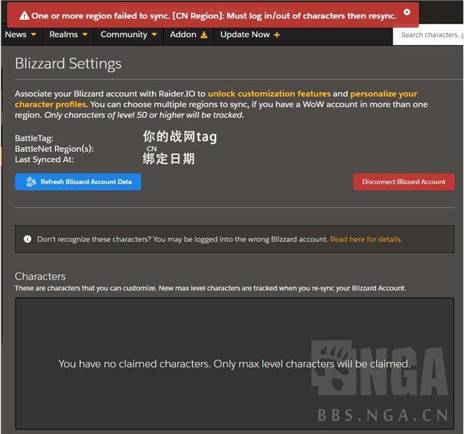The height and width of the screenshot is (434, 464).
Task: Click the Addon download link
Action: click(x=188, y=34)
